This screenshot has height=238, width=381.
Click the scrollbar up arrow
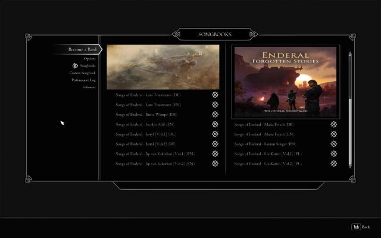(350, 54)
